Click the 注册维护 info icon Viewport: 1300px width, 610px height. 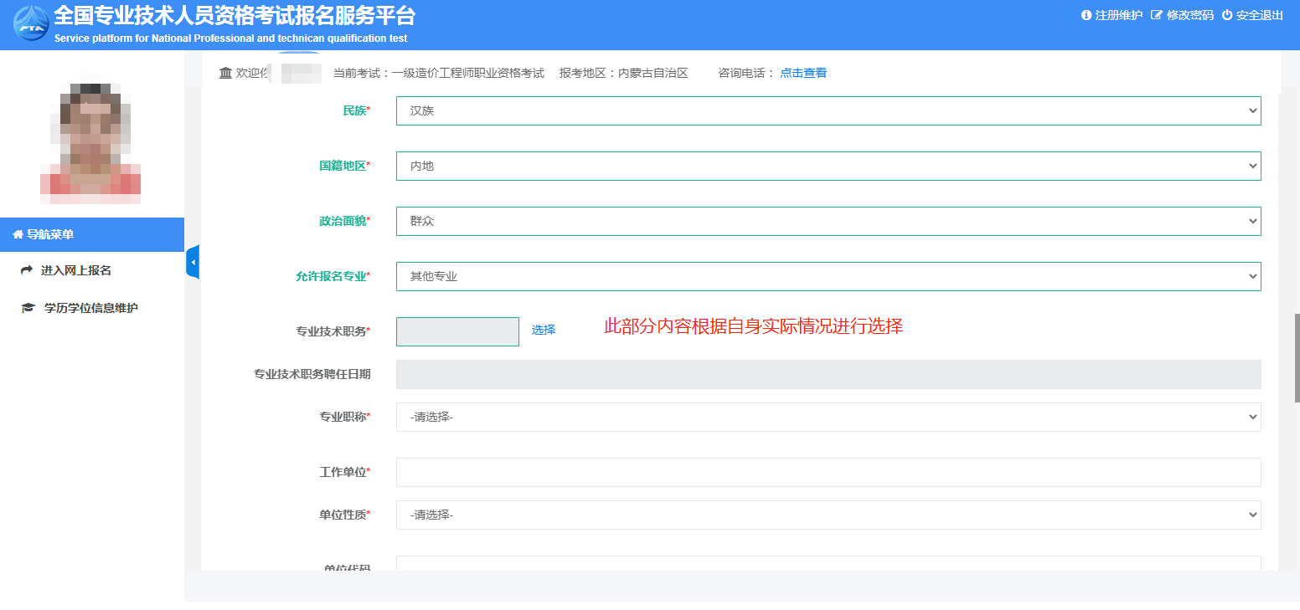(1086, 15)
